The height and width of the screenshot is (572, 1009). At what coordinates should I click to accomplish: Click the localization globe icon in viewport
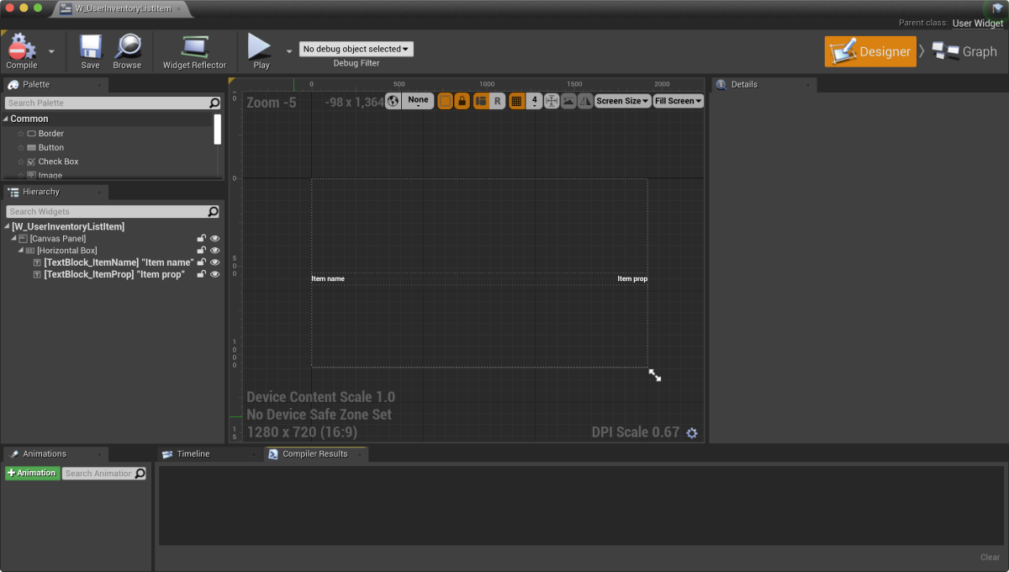393,101
